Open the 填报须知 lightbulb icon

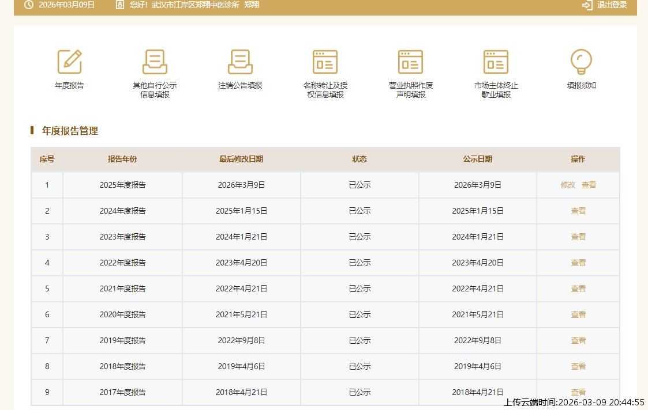(581, 62)
